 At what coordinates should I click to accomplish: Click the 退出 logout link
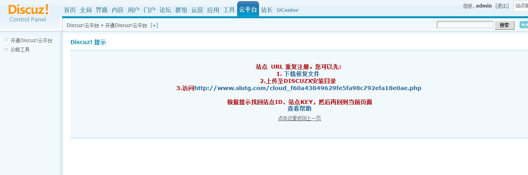pyautogui.click(x=502, y=6)
